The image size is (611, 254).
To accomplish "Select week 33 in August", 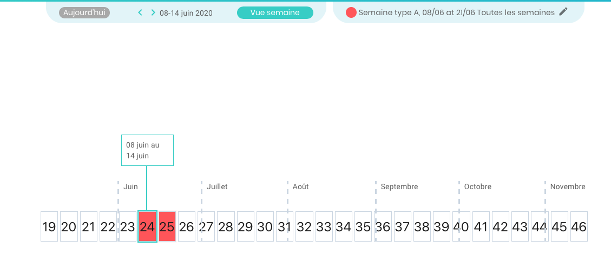I will tap(324, 226).
